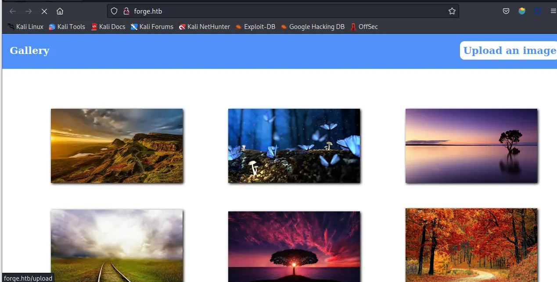Select the blue butterflies and mushrooms thumbnail

click(294, 146)
